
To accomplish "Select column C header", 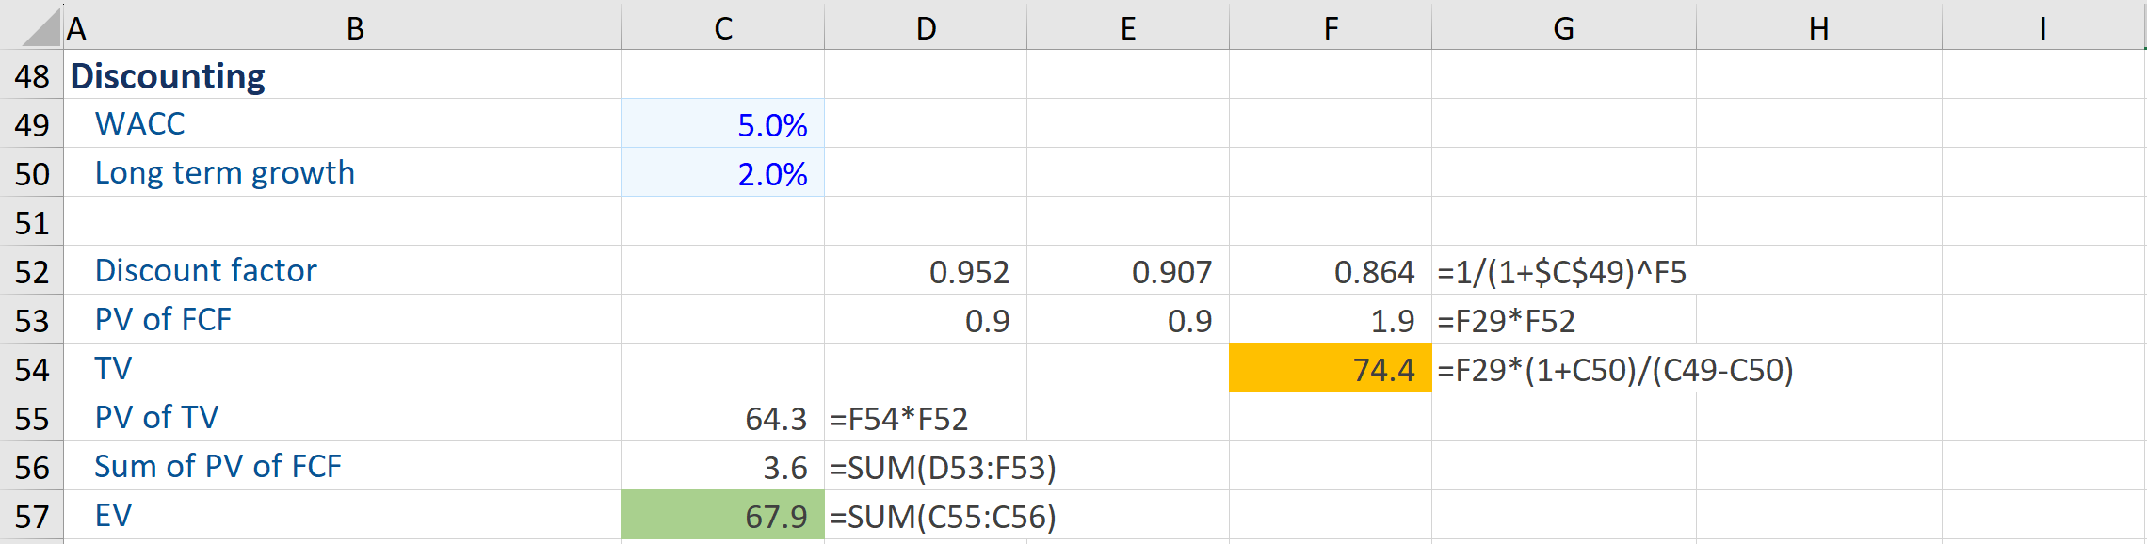I will (723, 27).
